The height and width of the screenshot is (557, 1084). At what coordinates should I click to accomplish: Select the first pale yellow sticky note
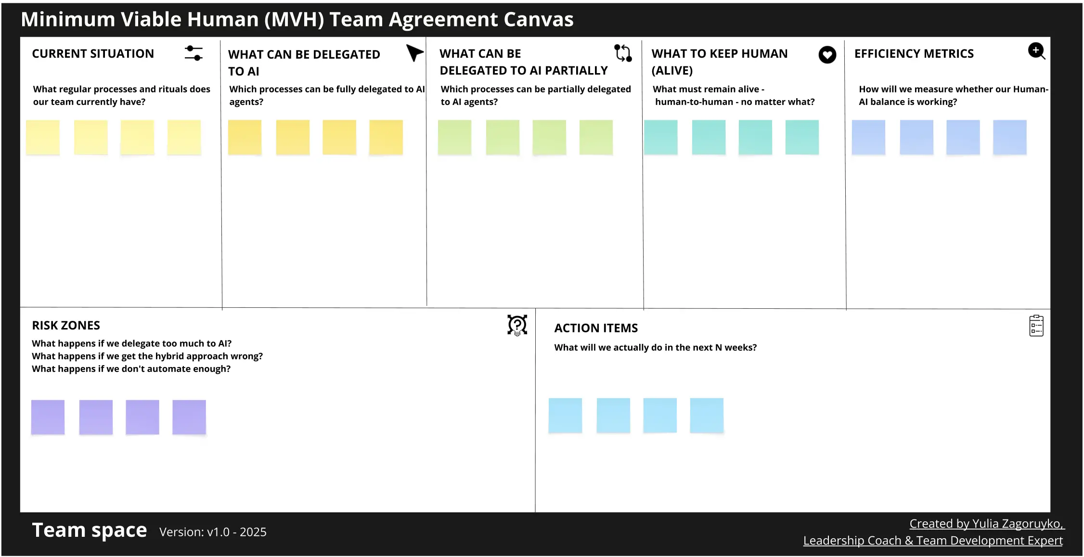(x=43, y=138)
